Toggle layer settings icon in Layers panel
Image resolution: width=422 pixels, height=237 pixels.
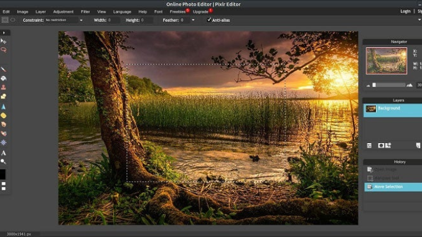pos(369,146)
